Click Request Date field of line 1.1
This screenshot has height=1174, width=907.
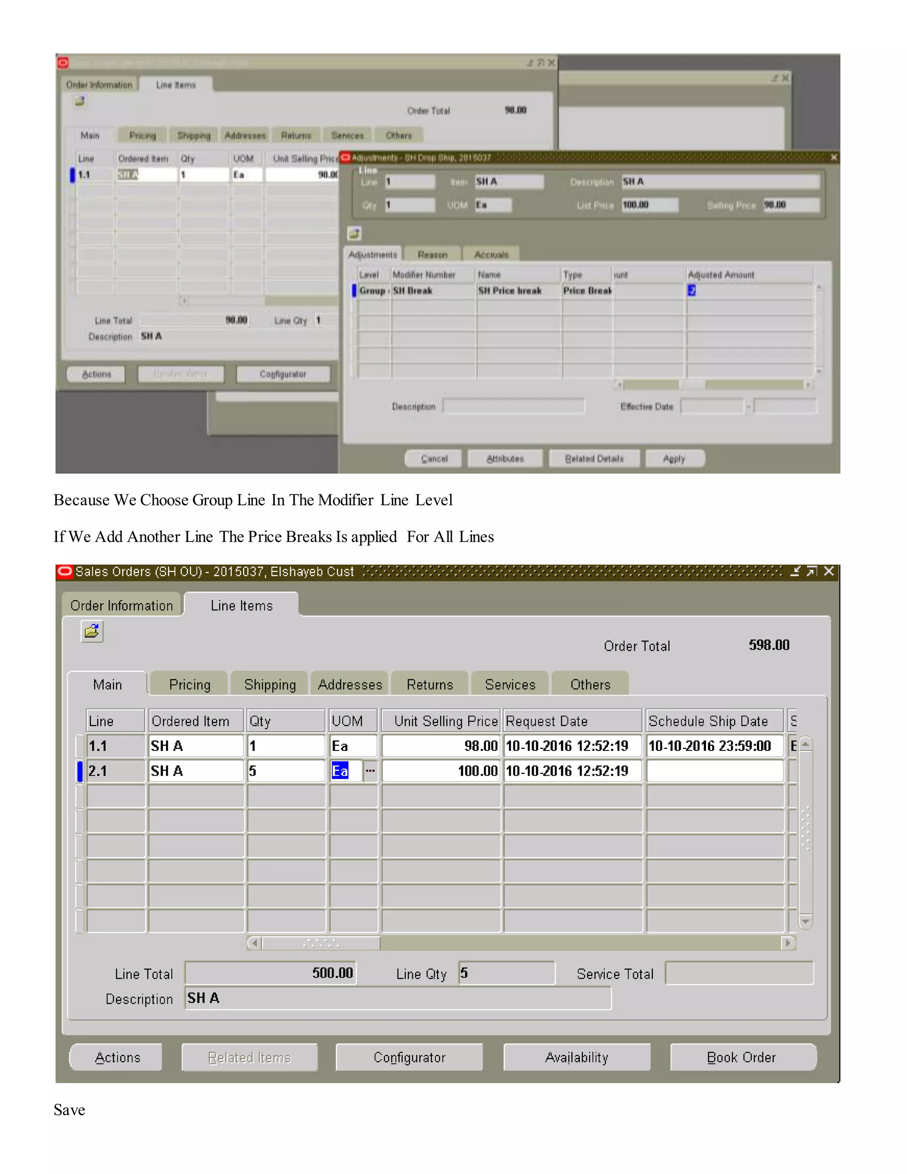pyautogui.click(x=573, y=746)
